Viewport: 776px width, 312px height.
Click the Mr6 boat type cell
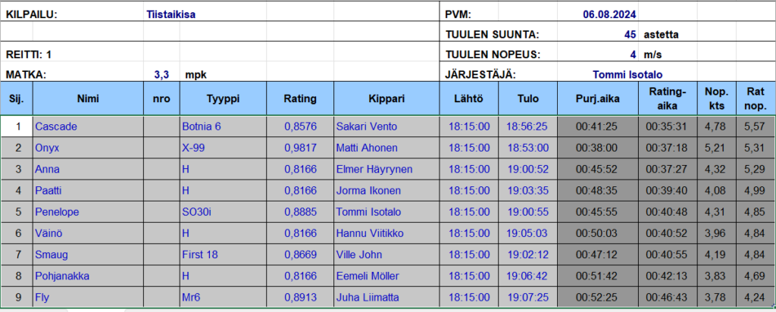(x=224, y=298)
